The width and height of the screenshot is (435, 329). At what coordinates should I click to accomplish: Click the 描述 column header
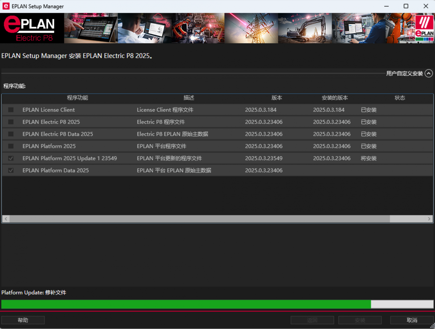pyautogui.click(x=189, y=98)
